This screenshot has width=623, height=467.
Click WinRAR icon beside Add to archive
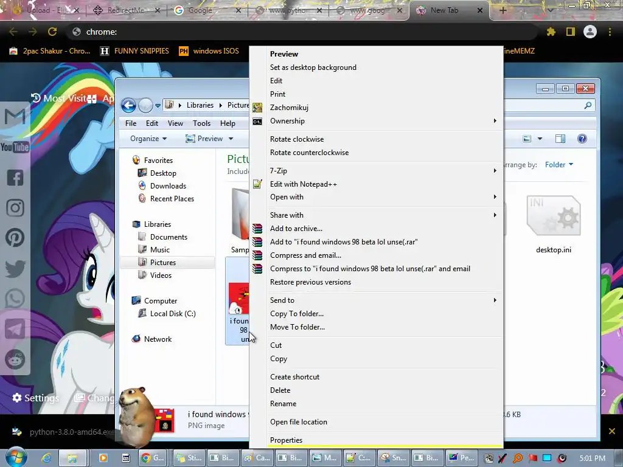coord(257,229)
